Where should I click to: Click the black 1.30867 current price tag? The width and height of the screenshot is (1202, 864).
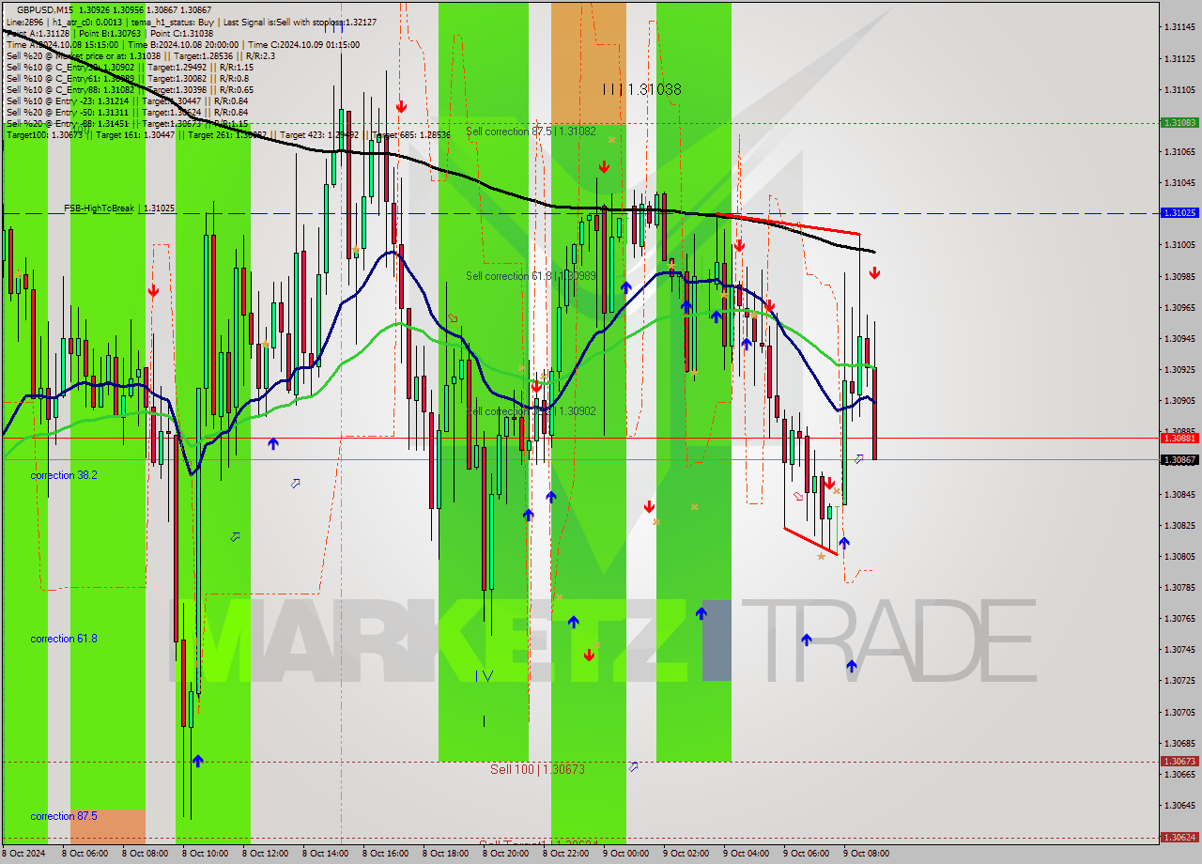[1179, 459]
